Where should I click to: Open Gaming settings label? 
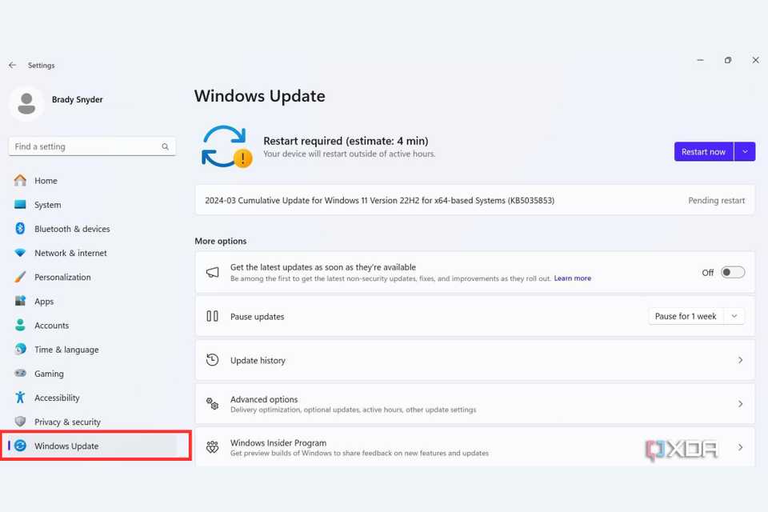point(49,374)
